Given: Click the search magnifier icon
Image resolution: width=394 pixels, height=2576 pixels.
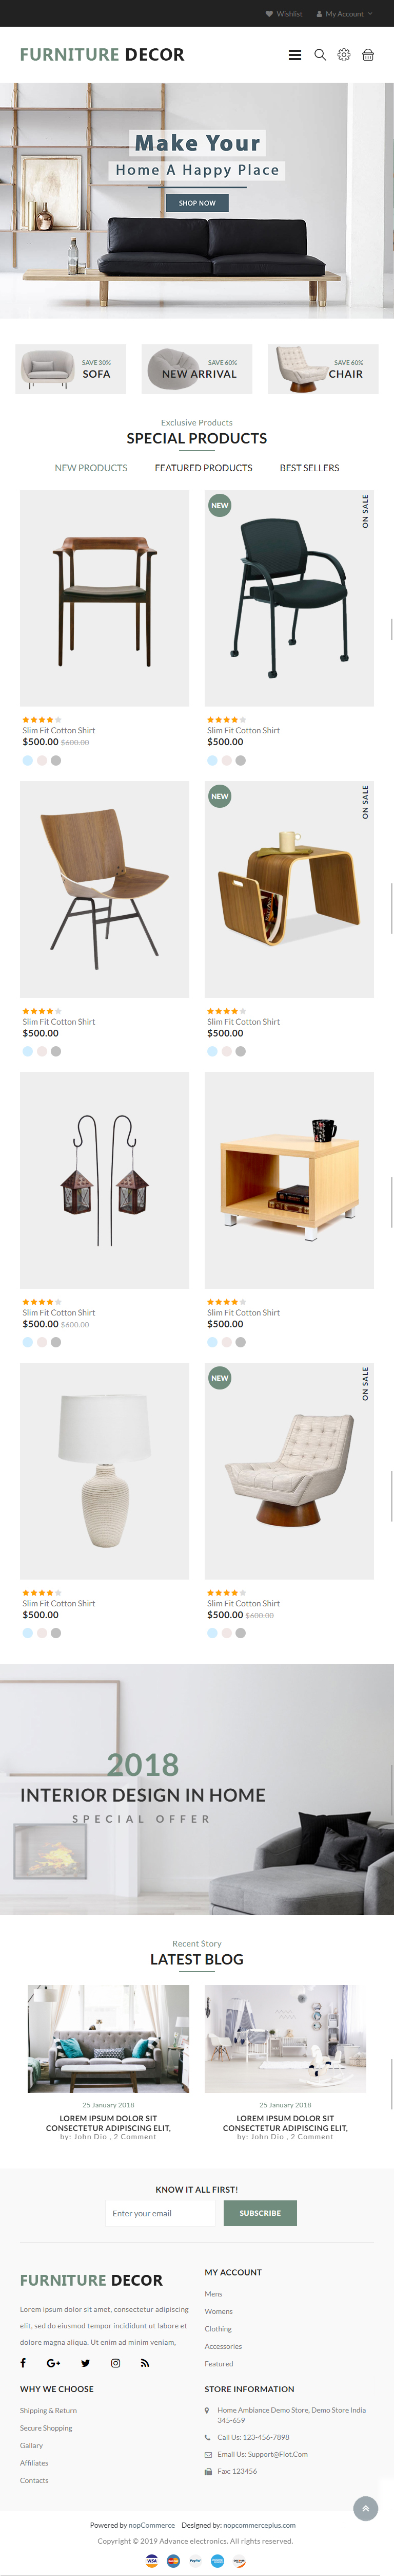Looking at the screenshot, I should coord(320,55).
